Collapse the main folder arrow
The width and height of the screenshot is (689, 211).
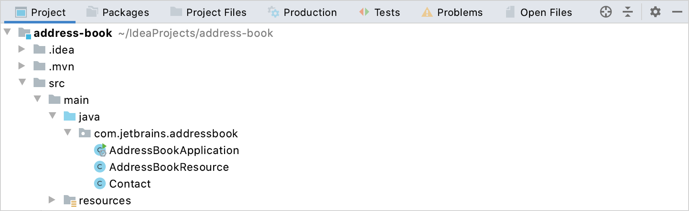[x=37, y=99]
